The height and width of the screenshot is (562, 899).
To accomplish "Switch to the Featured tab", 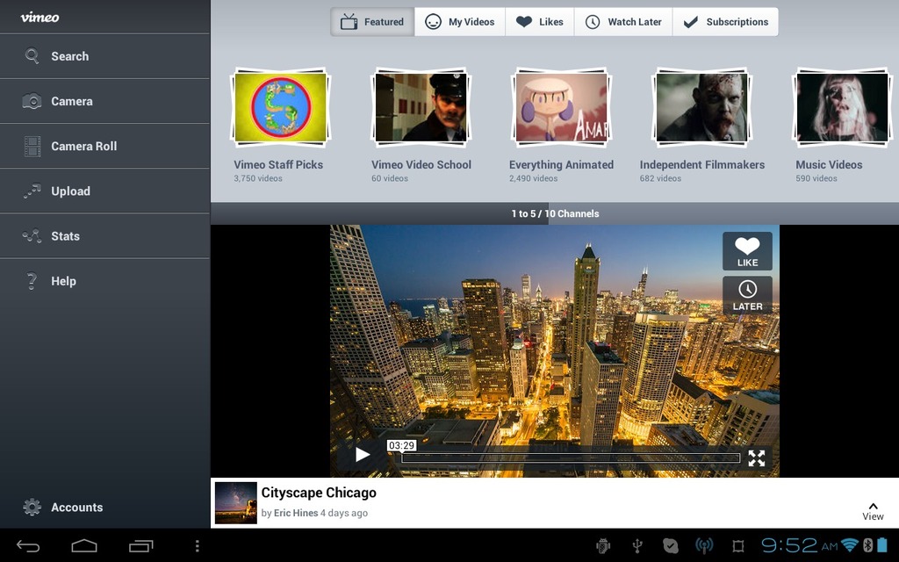I will [372, 22].
